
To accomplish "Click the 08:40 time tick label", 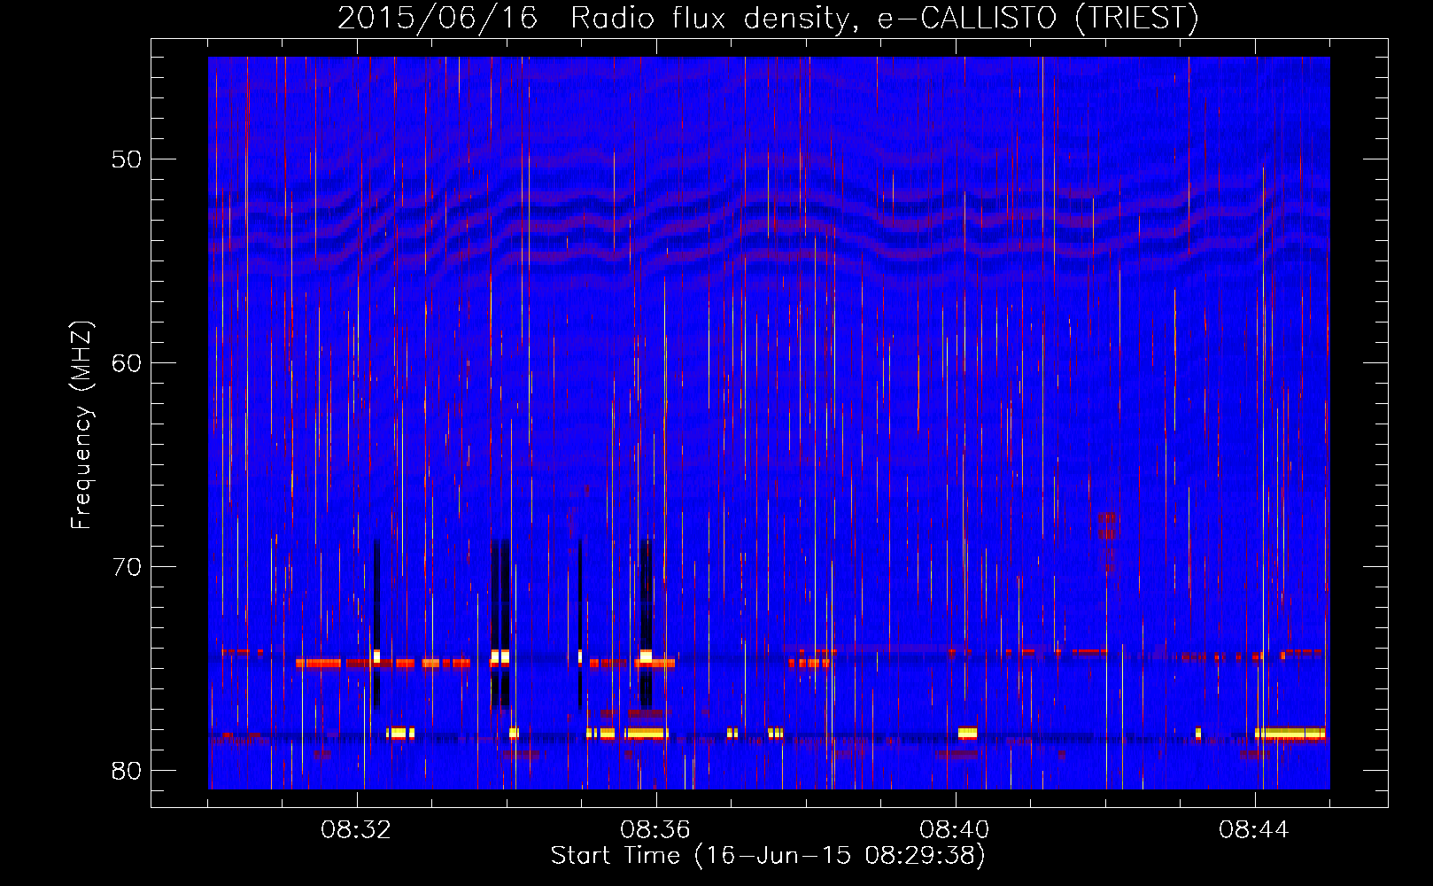I will click(x=955, y=830).
